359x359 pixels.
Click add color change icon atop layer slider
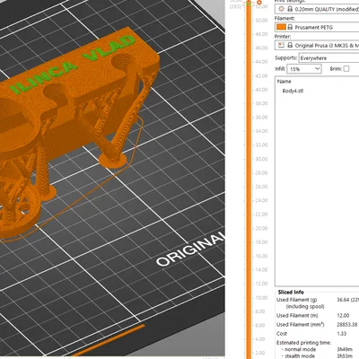[259, 3]
